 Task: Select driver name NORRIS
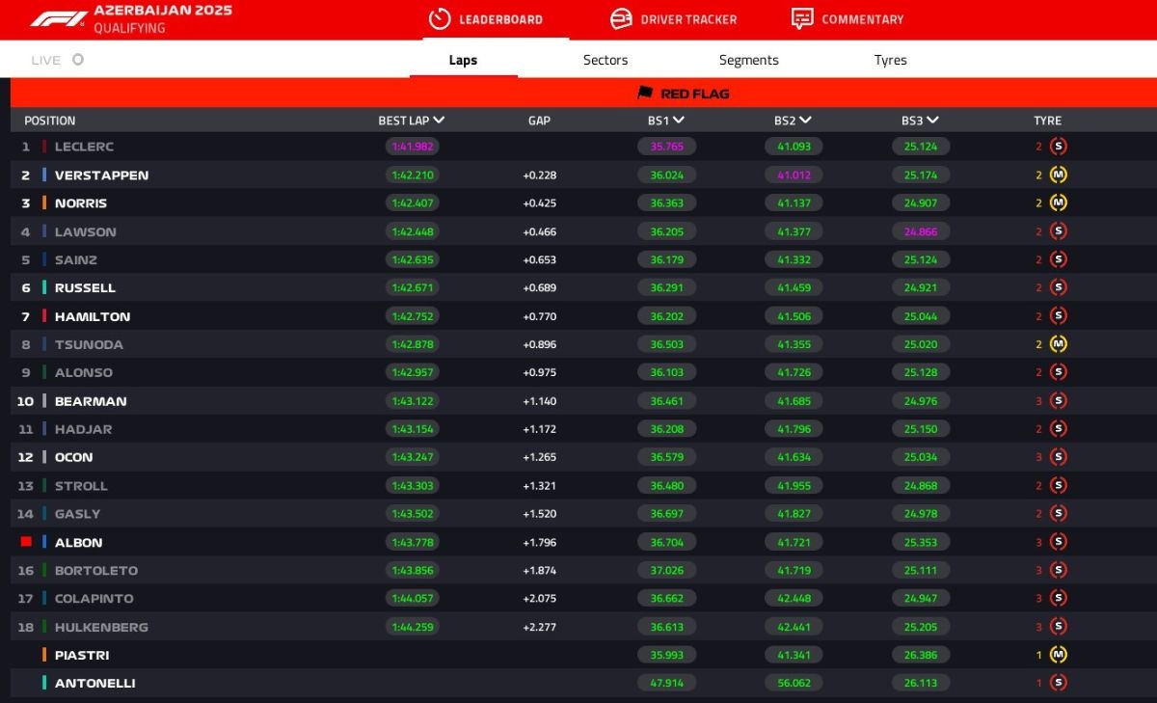click(x=81, y=203)
